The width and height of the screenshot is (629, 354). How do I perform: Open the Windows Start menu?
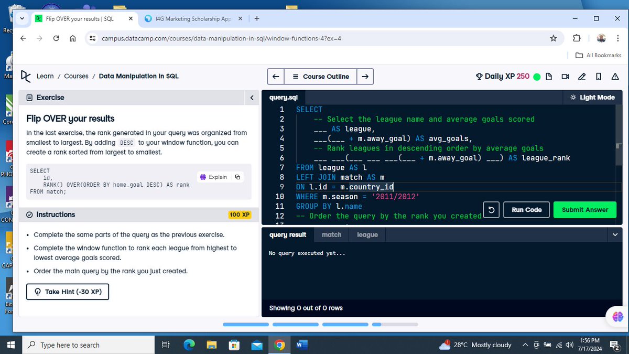10,345
